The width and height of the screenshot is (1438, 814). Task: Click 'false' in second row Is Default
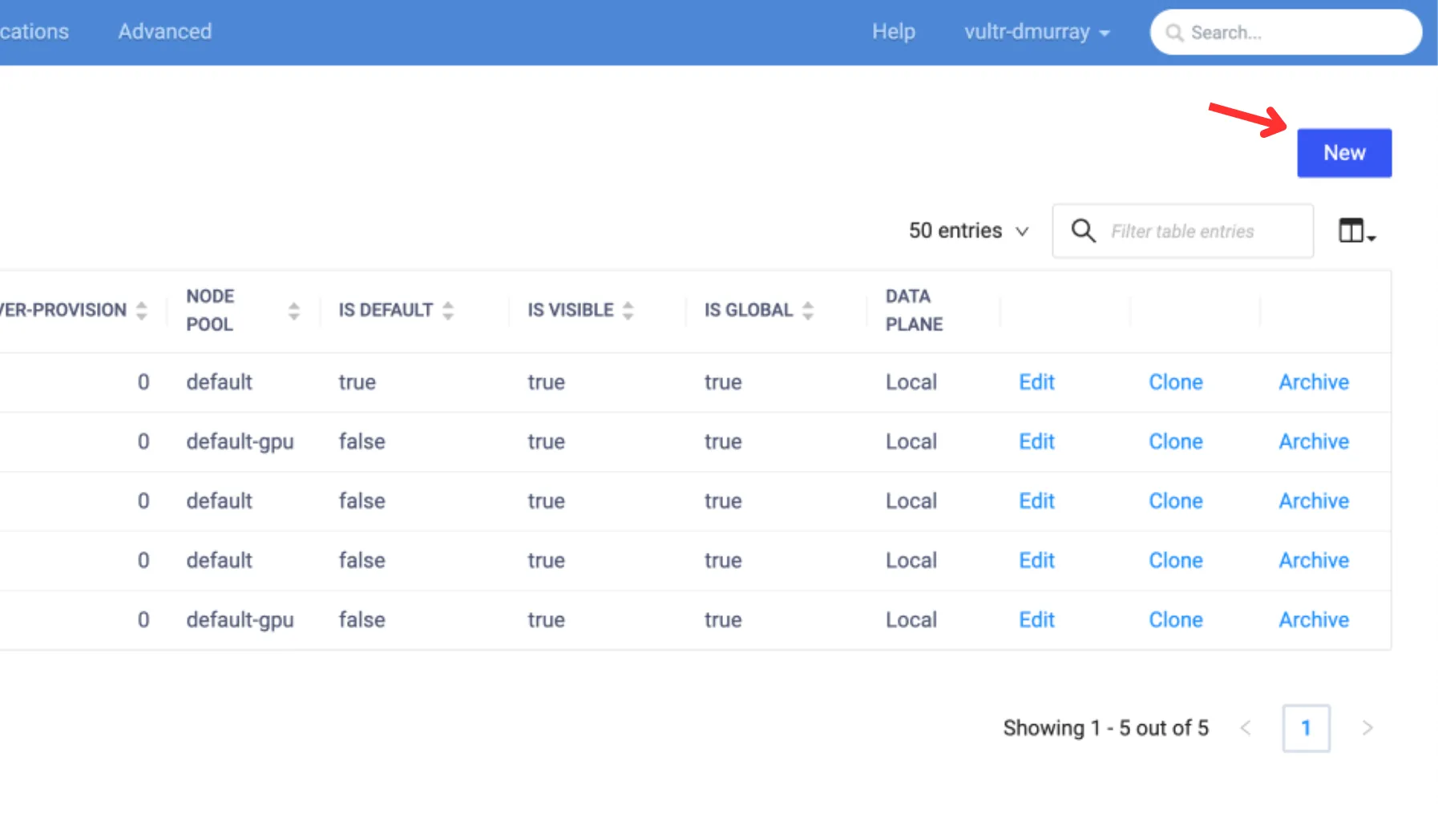tap(362, 441)
